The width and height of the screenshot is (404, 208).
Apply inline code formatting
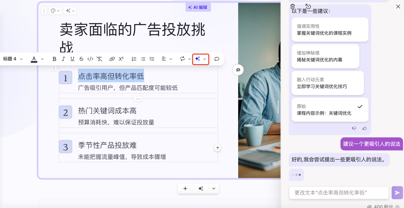pyautogui.click(x=90, y=59)
